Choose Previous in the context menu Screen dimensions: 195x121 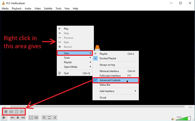(75, 38)
